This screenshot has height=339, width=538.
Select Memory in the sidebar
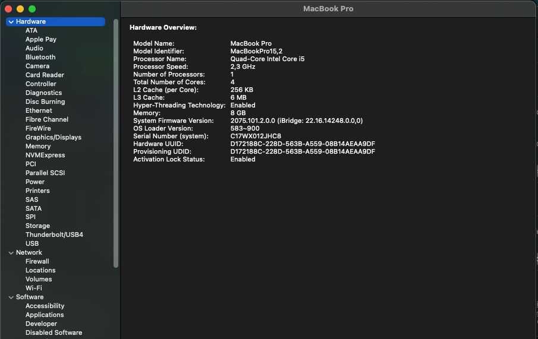38,147
